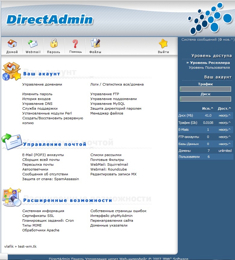The width and height of the screenshot is (235, 260).
Task: Click the Ваш акаунт section icon
Action: tap(11, 71)
